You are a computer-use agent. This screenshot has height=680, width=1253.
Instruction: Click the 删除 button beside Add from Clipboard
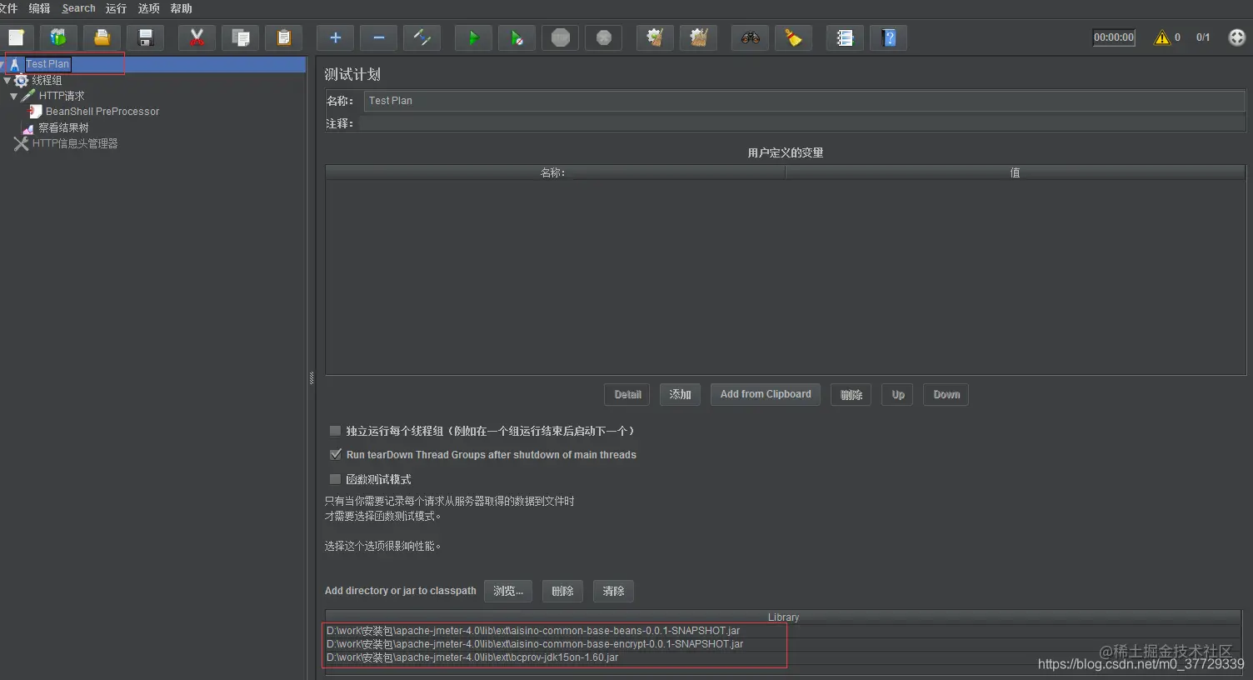click(x=851, y=395)
